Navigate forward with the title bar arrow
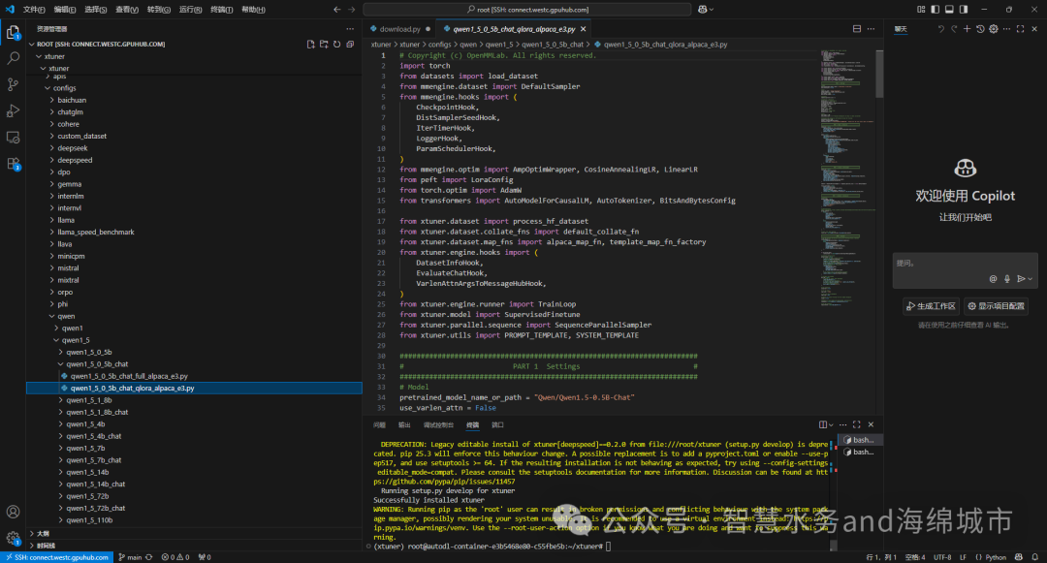1047x563 pixels. coord(352,10)
